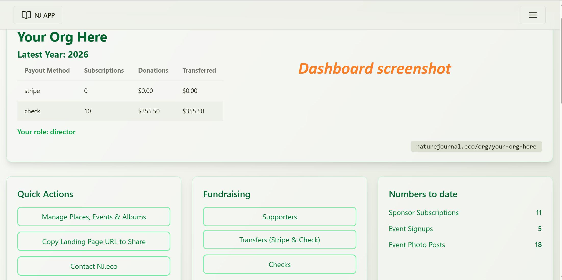Screen dimensions: 562x280
Task: Click the Event Signups row
Action: pyautogui.click(x=411, y=229)
